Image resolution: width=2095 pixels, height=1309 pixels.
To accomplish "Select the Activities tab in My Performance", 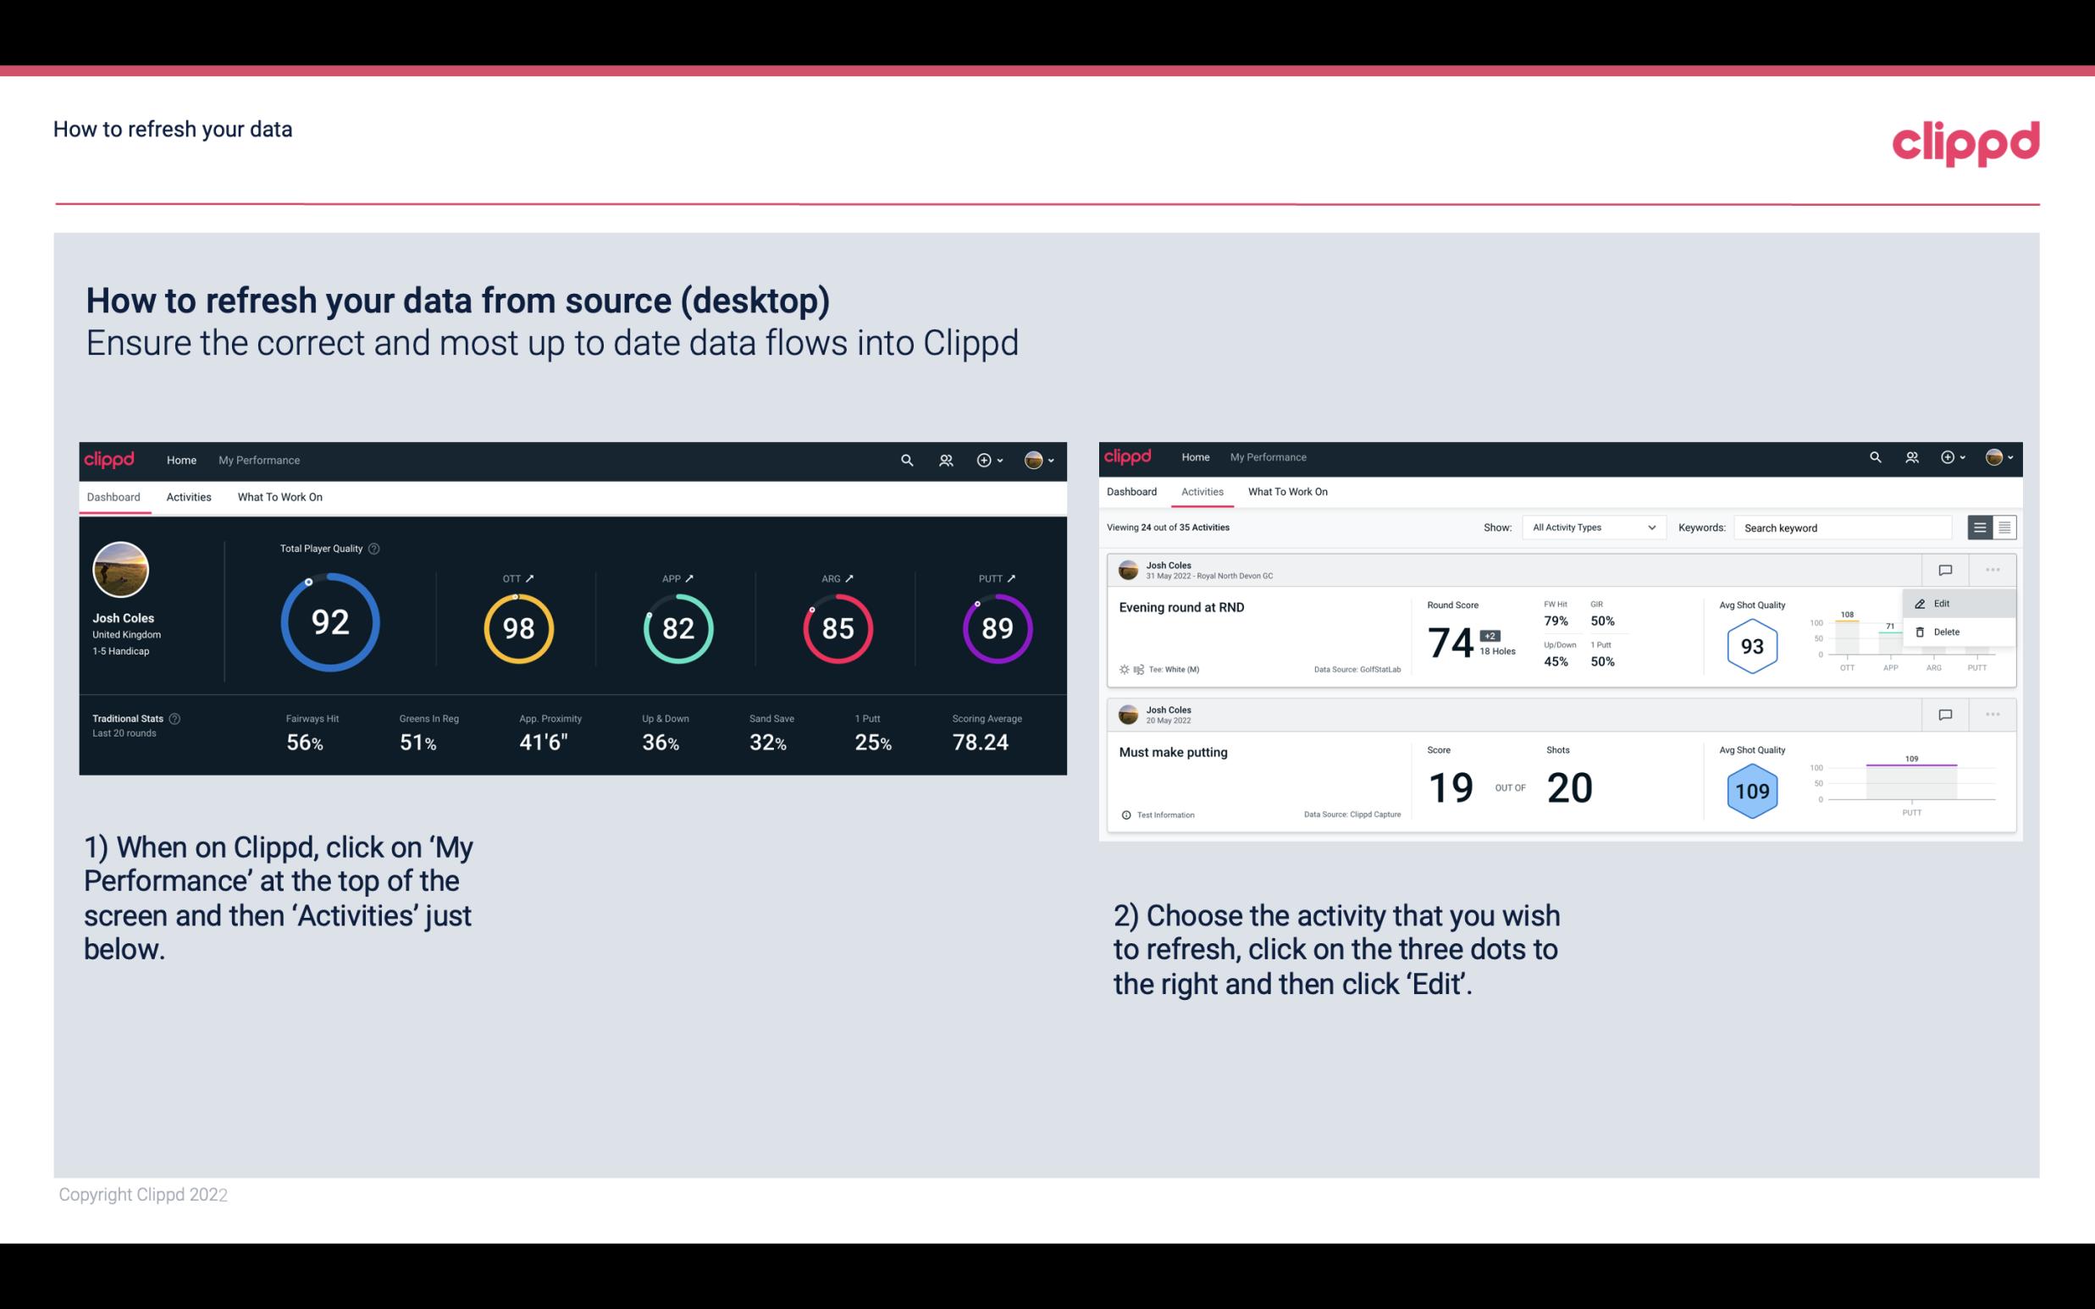I will [x=189, y=496].
